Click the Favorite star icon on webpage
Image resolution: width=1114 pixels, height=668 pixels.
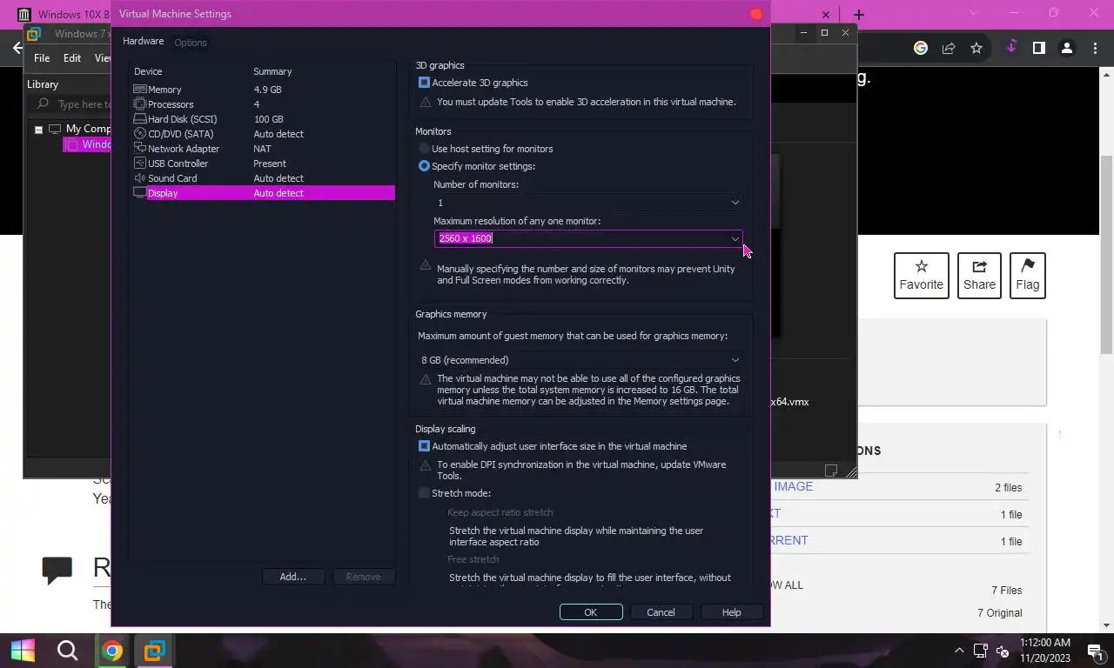point(922,266)
